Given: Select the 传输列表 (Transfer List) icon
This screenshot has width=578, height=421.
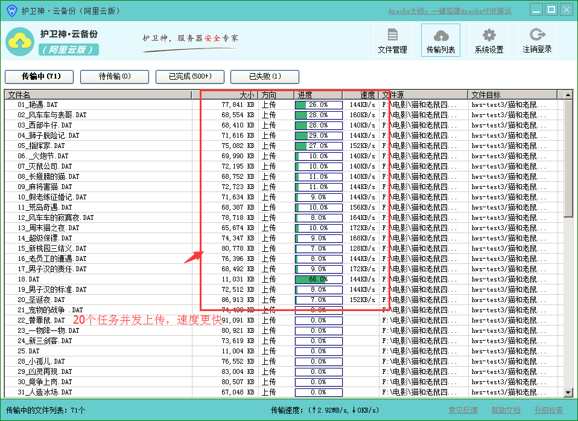Looking at the screenshot, I should point(440,40).
